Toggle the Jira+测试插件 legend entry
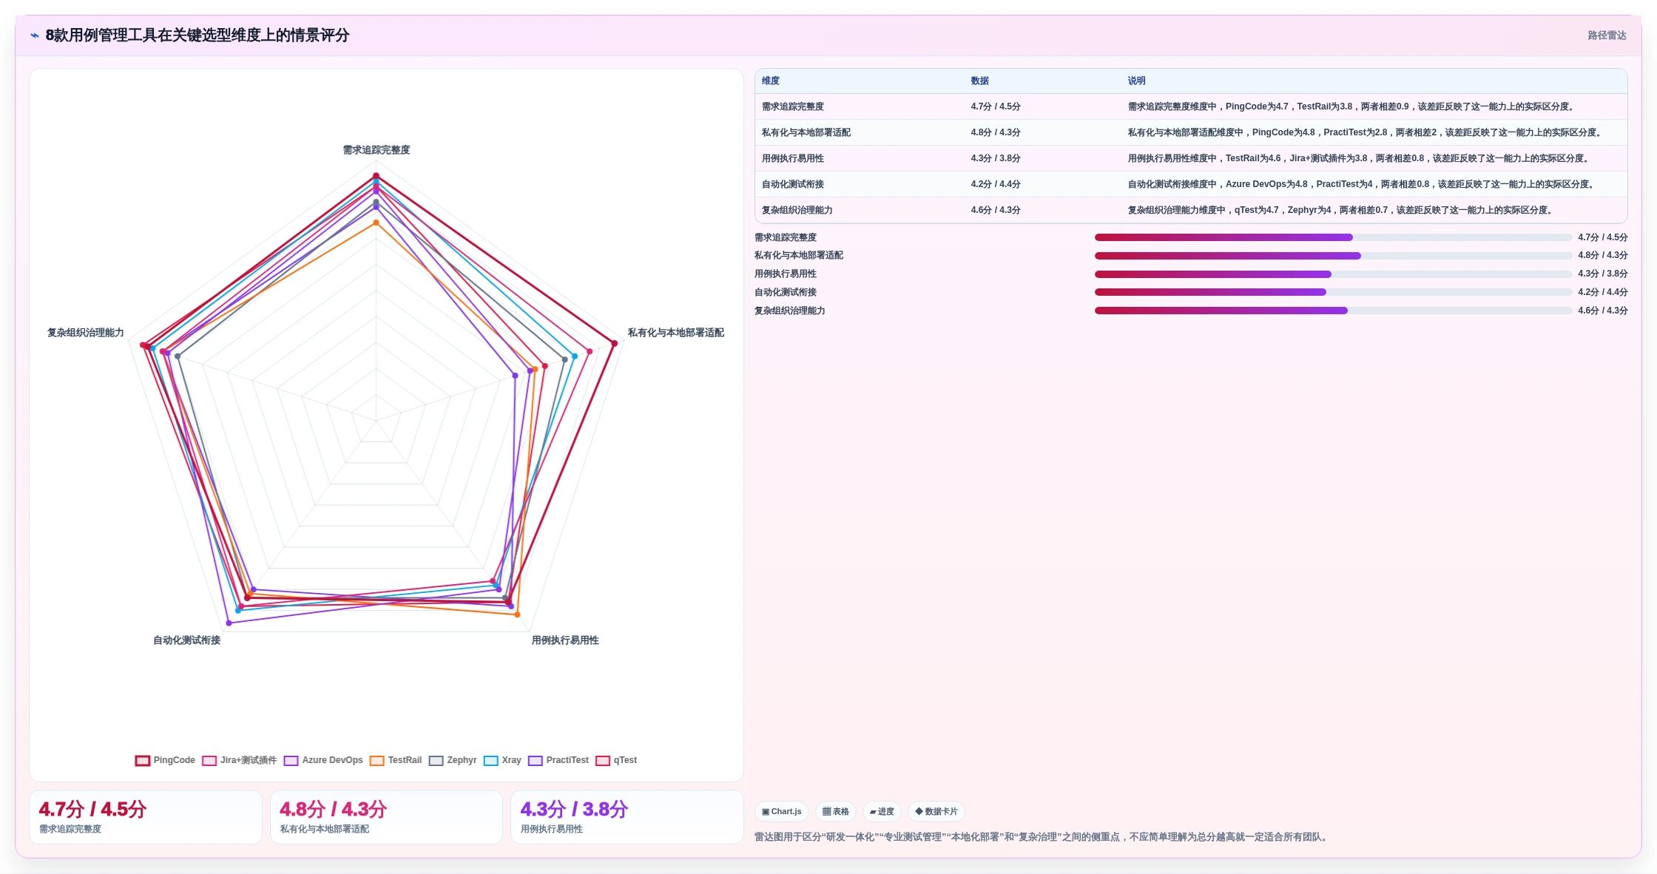 (x=239, y=760)
